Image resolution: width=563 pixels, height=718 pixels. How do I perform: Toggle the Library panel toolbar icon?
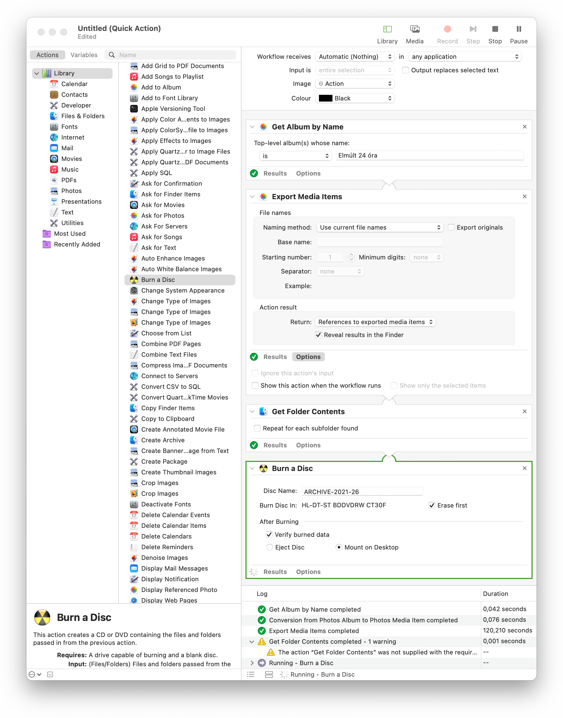387,29
